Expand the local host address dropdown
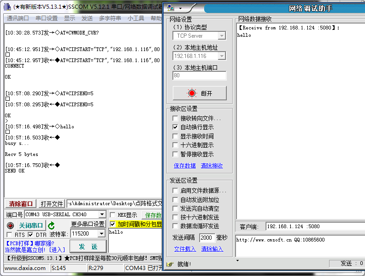 (x=222, y=56)
